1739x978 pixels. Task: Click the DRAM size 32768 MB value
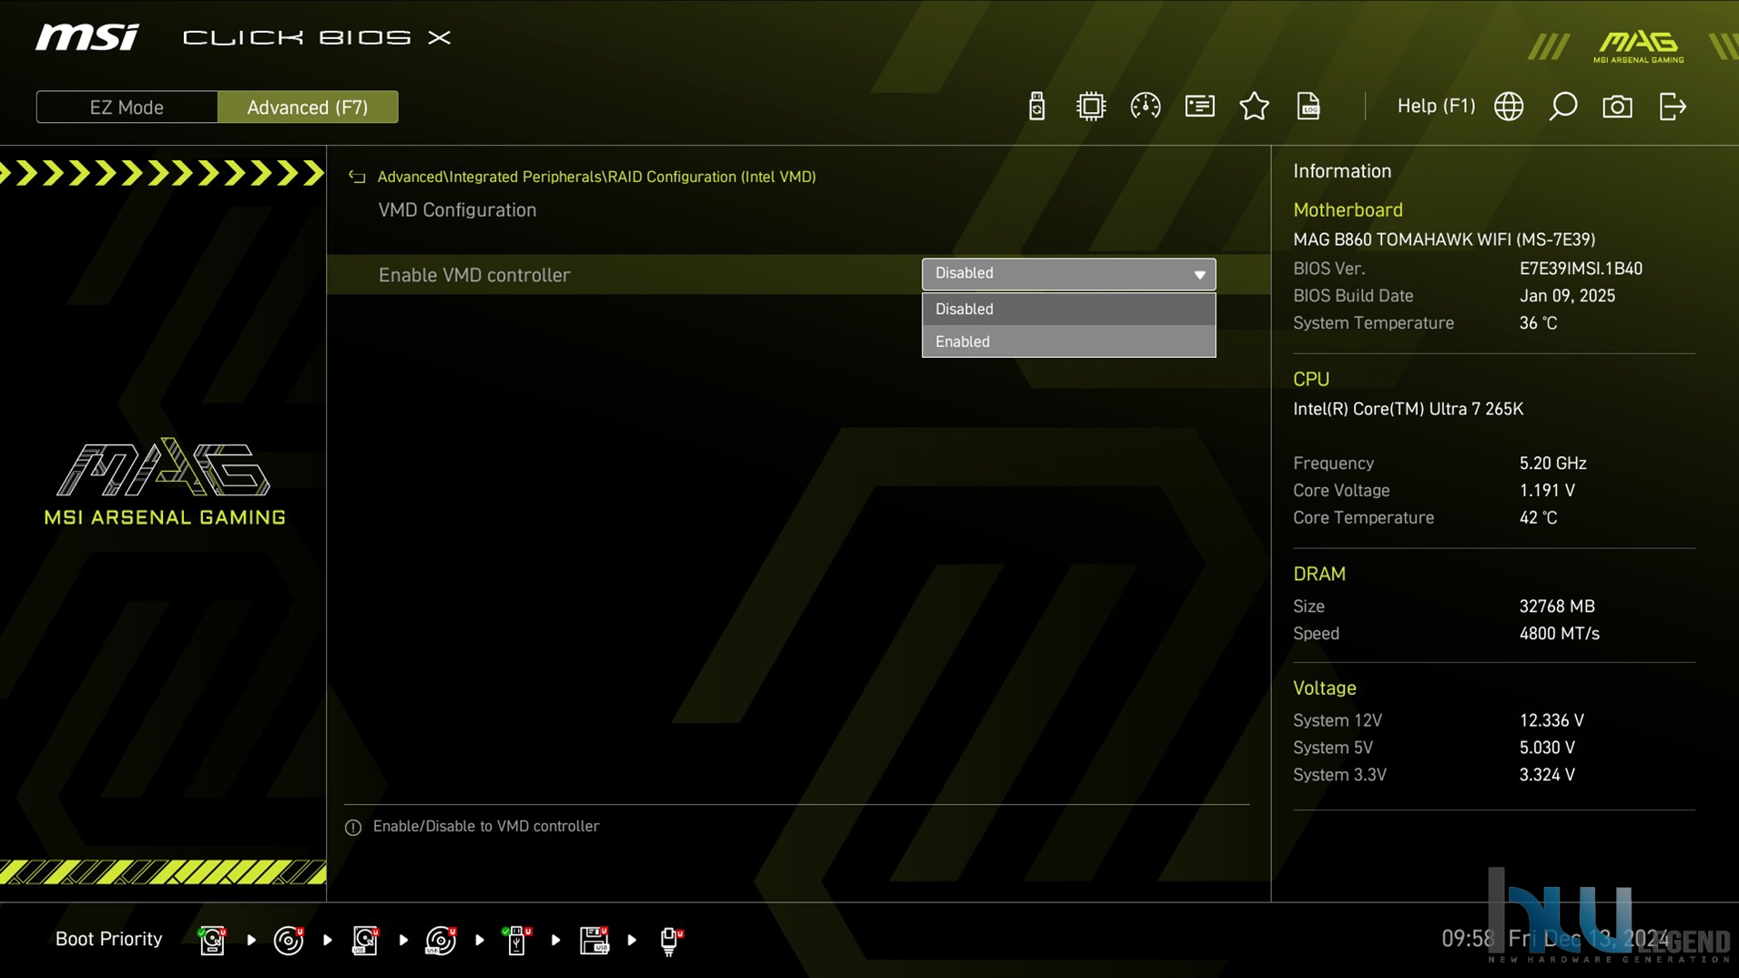[x=1557, y=606]
